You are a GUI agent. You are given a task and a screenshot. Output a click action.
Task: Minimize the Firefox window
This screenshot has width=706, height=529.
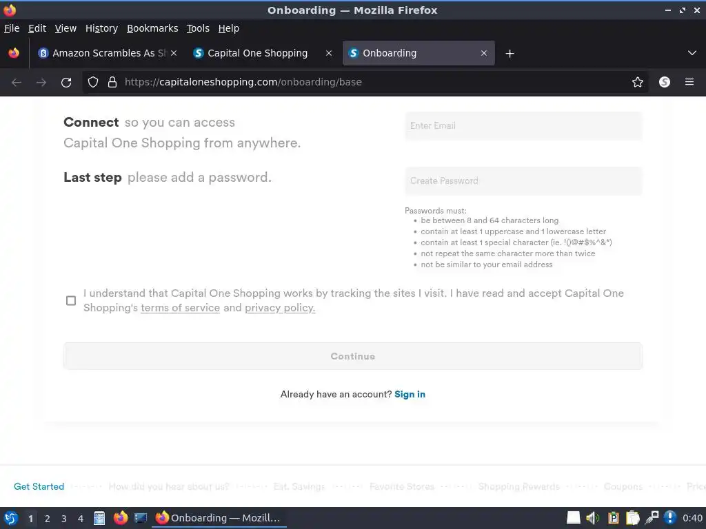point(667,10)
